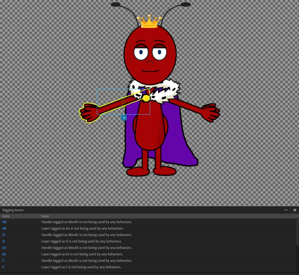The width and height of the screenshot is (299, 275).
Task: Select 'Layer tagged as F is not being used' row
Action: point(148,267)
